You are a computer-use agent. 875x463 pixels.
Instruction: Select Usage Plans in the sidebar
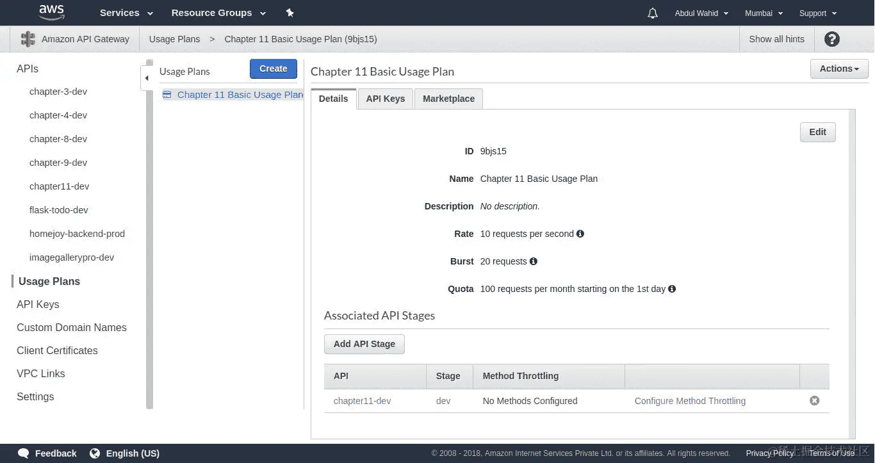click(x=49, y=281)
